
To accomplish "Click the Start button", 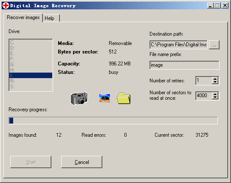I will [x=31, y=162].
